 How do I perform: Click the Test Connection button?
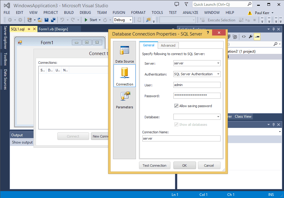click(x=154, y=166)
